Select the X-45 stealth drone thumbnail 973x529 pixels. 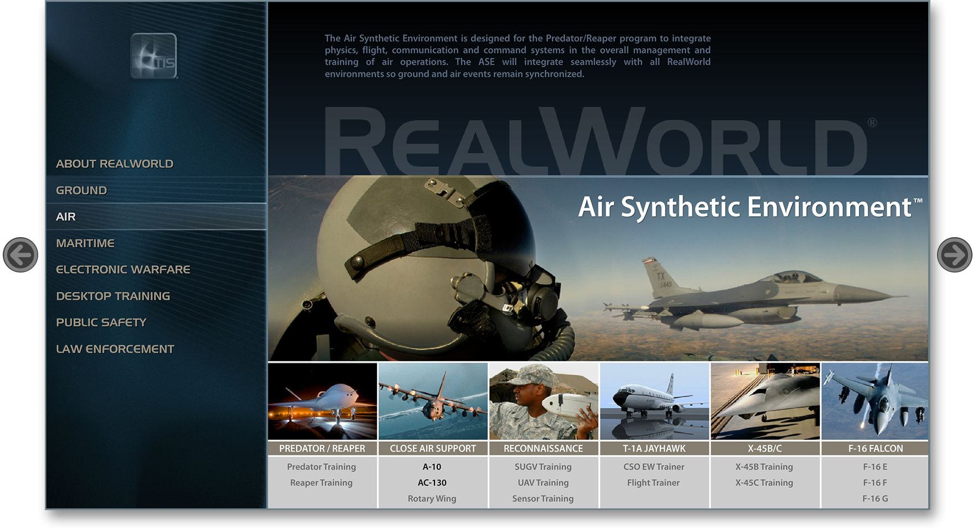pos(765,401)
